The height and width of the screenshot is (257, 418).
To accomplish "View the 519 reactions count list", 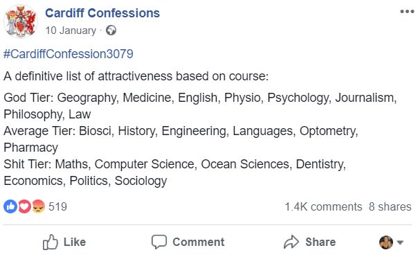I will [x=57, y=206].
